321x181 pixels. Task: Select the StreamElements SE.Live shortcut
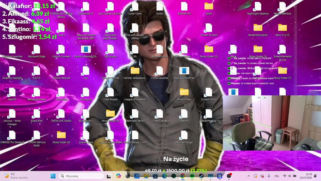(x=282, y=53)
